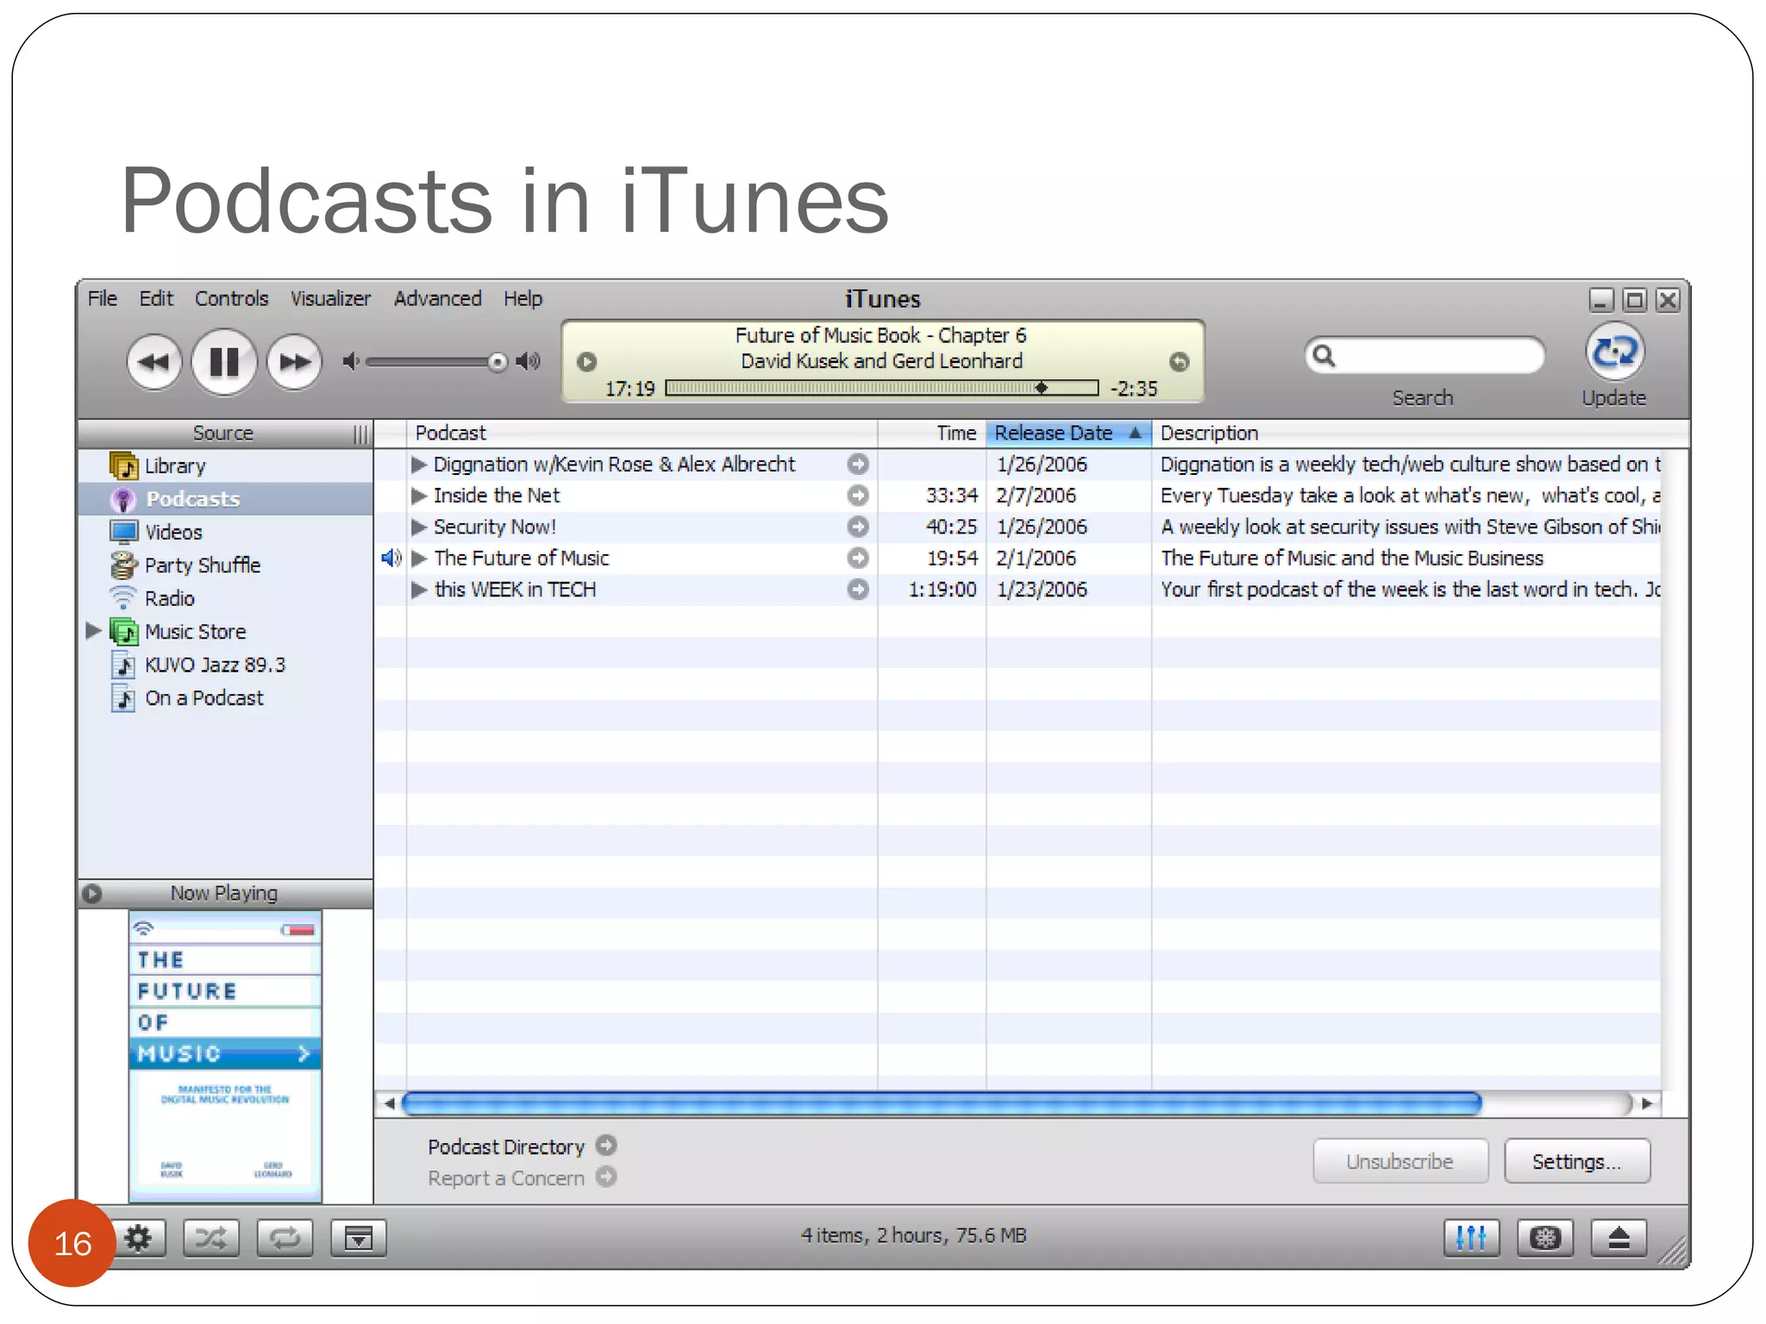Click the arrow icon beside Diggnation
This screenshot has width=1766, height=1324.
coord(858,465)
